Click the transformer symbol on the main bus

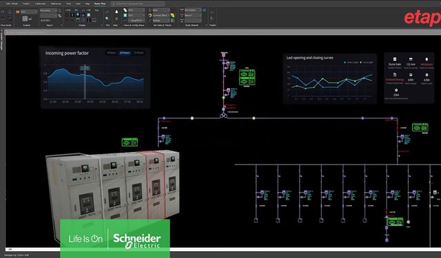pyautogui.click(x=223, y=115)
